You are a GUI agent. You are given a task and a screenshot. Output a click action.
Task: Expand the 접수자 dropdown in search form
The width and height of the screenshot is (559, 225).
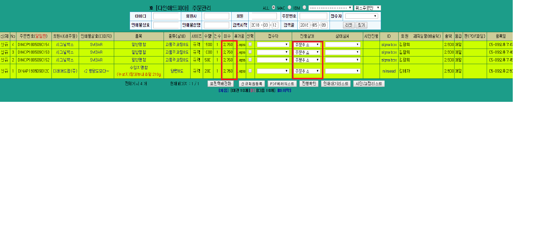pos(361,16)
